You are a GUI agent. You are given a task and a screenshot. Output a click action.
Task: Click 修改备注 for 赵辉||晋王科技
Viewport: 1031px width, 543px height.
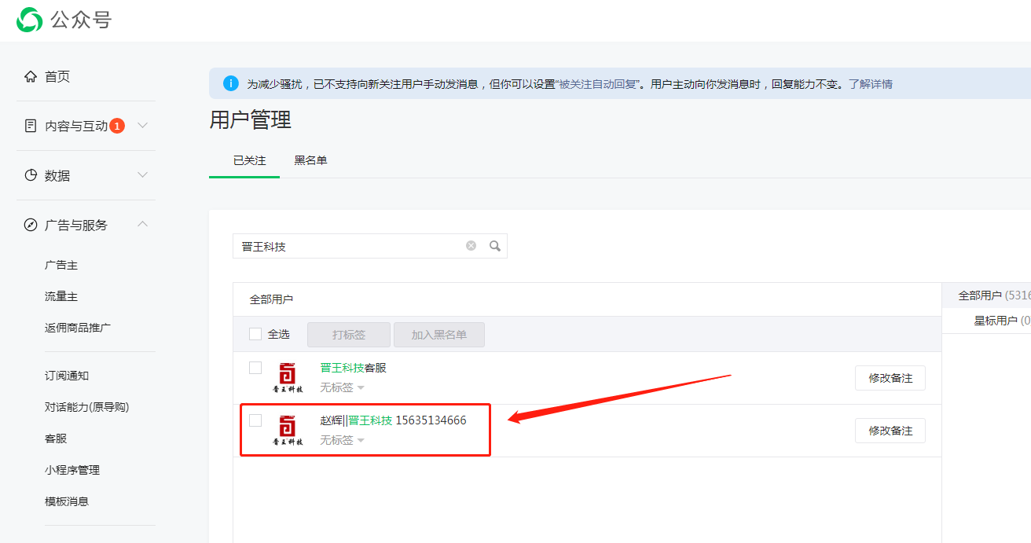click(x=890, y=431)
